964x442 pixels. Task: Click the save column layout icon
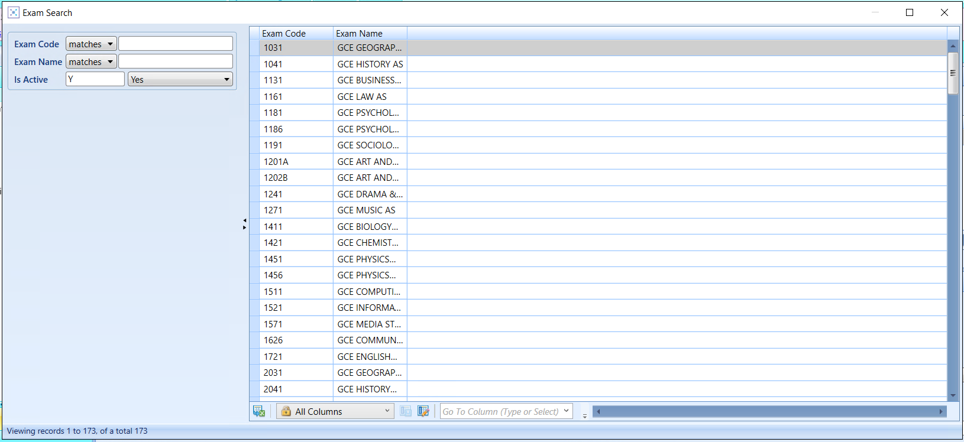(406, 411)
